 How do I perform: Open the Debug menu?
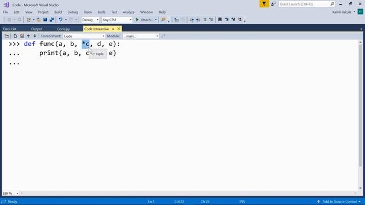click(72, 12)
